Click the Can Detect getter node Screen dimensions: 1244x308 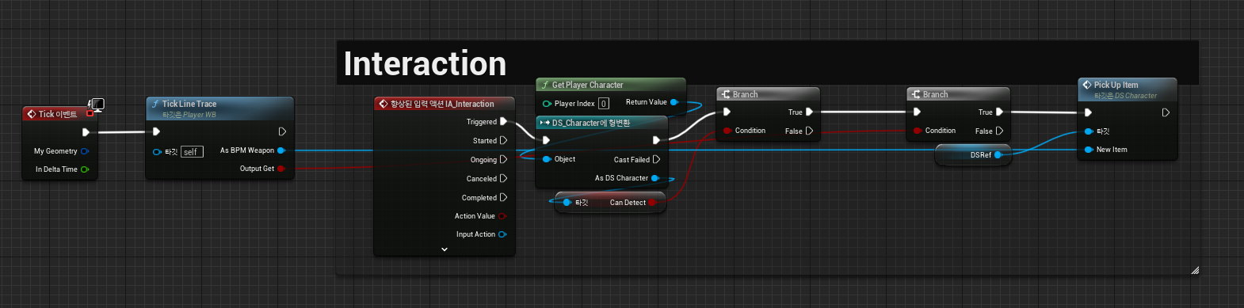pyautogui.click(x=610, y=203)
